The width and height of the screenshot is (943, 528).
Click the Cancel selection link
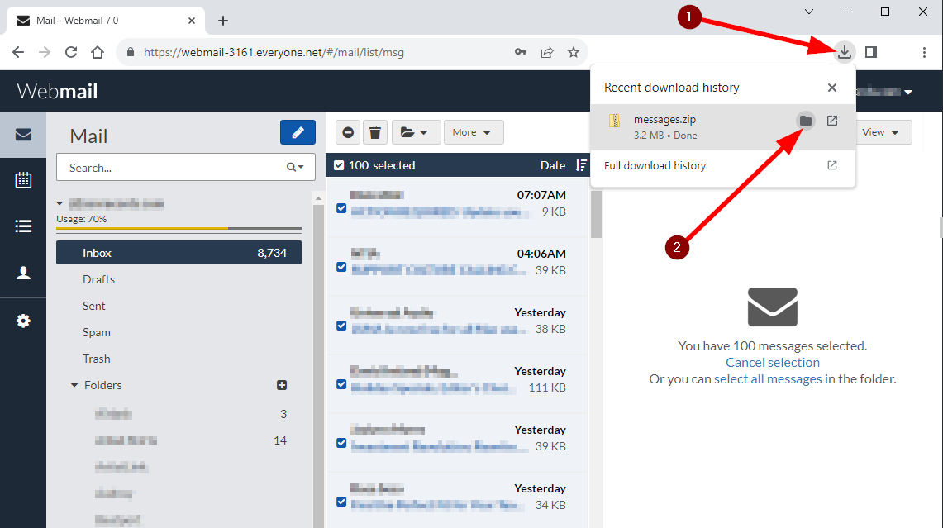coord(772,362)
